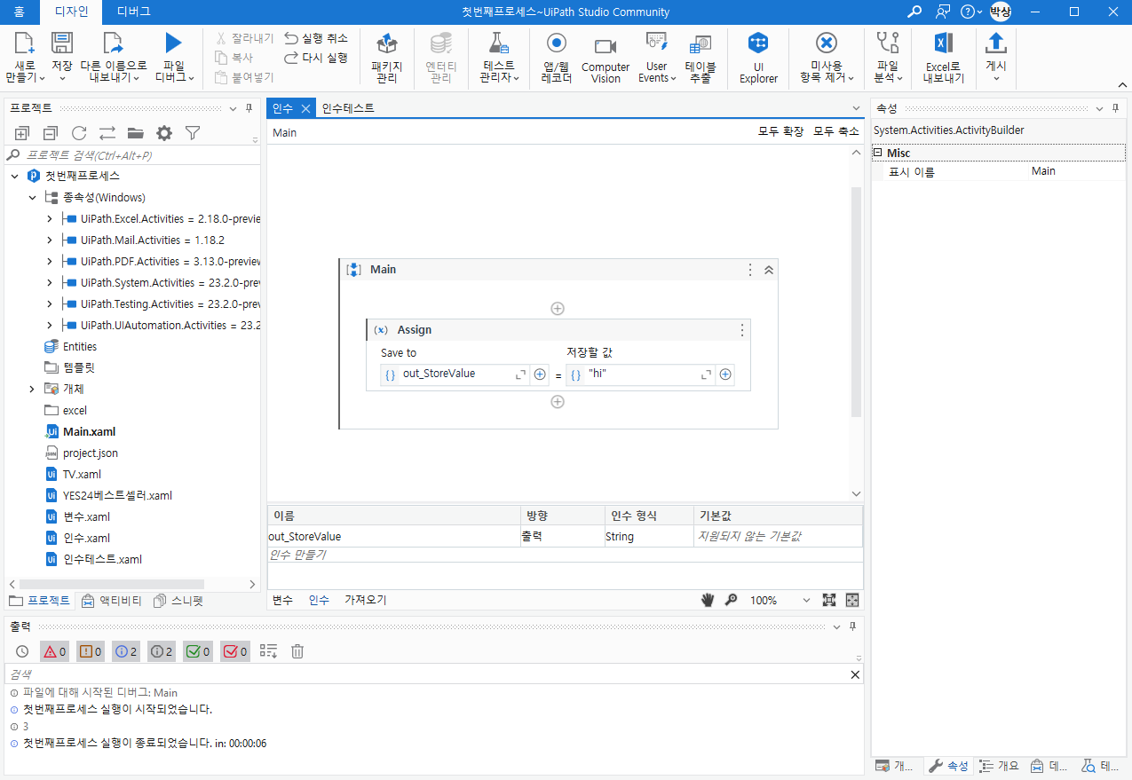Viewport: 1132px width, 780px height.
Task: Toggle the blue info filter showing 2
Action: click(126, 651)
